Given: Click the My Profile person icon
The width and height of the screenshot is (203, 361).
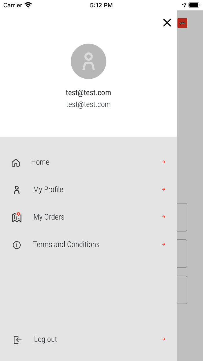Looking at the screenshot, I should coord(17,190).
